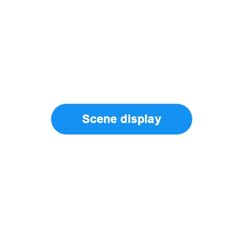Click the only button labeled Scene display
This screenshot has height=237, width=237.
pyautogui.click(x=122, y=119)
